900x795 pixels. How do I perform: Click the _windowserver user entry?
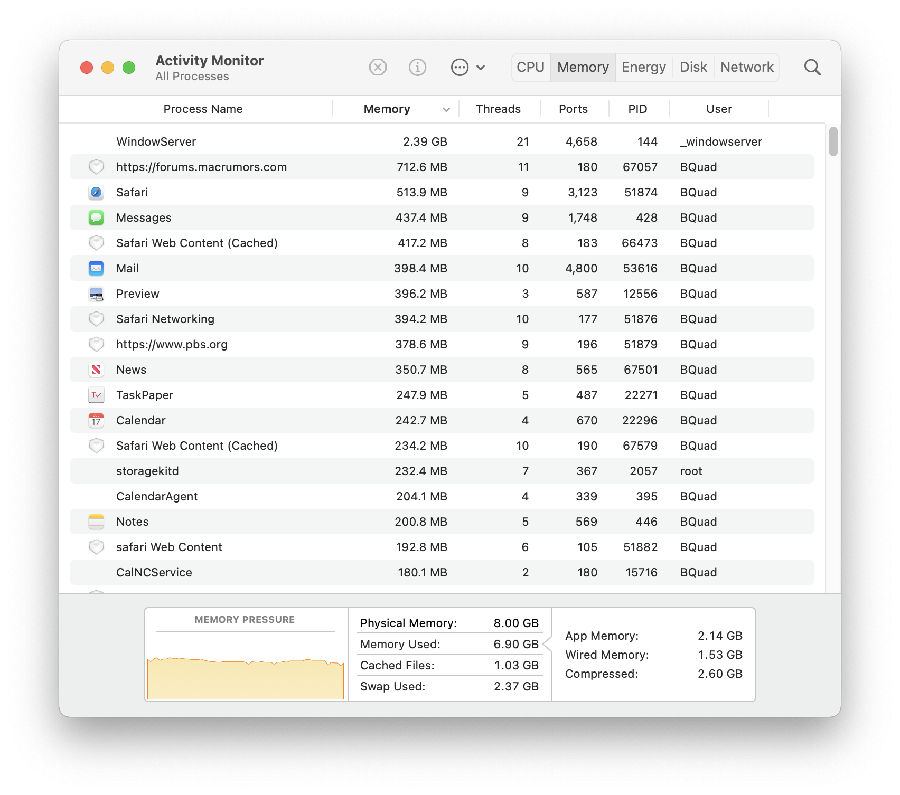coord(721,141)
